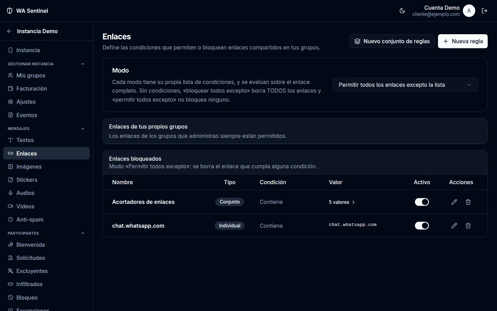Click the Individual type badge
Viewport: 497px width, 311px height.
coord(230,226)
